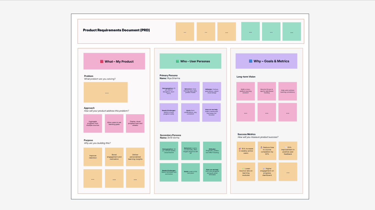
Task: Click the emoji on the 25% improvement note
Action: pos(286,147)
